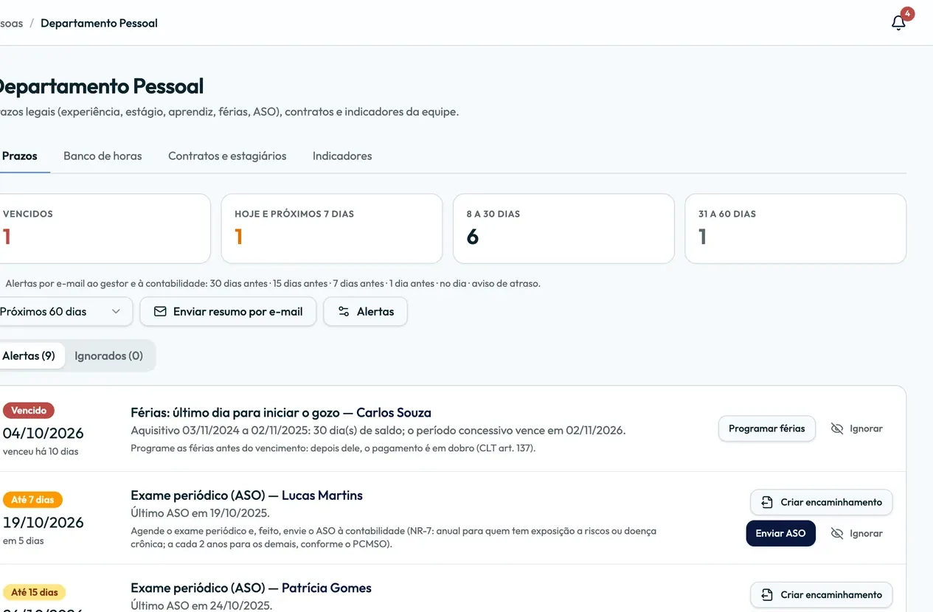933x612 pixels.
Task: Click Ignorar in Carlos Souza row
Action: [857, 428]
